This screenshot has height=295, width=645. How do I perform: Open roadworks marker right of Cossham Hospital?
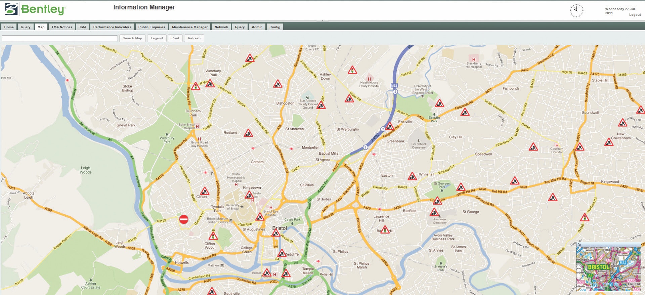point(579,146)
